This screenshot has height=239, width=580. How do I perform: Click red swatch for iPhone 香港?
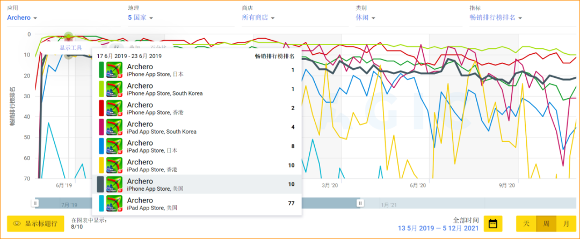coord(102,108)
